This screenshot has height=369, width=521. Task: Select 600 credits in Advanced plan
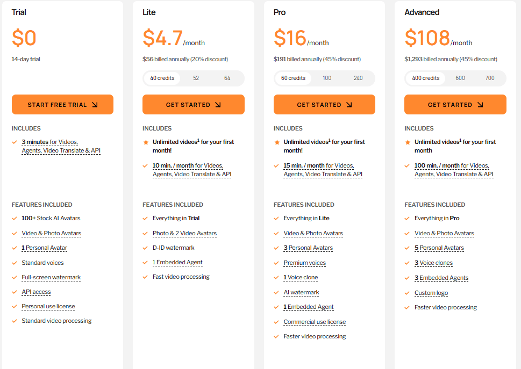[x=460, y=78]
